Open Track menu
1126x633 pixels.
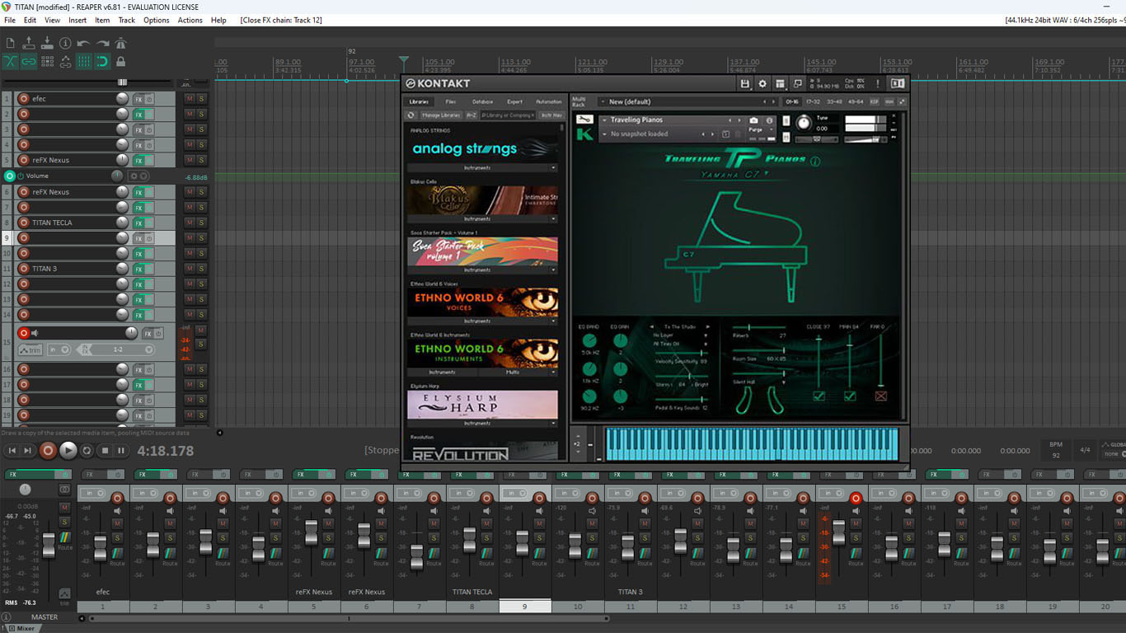(127, 20)
